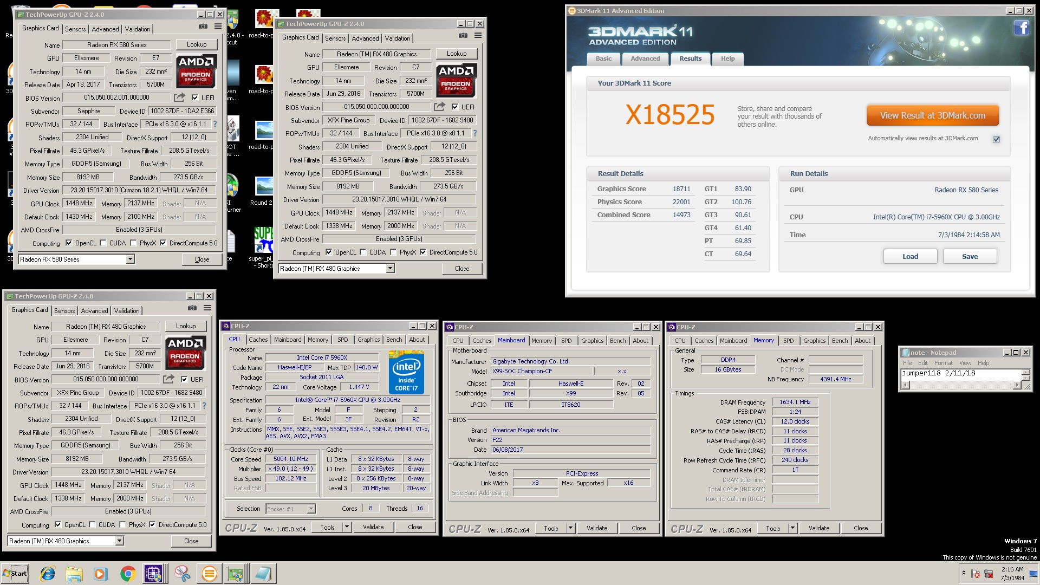Click the camera icon in upper RX 480 GPU-Z window
1040x585 pixels.
tap(463, 35)
